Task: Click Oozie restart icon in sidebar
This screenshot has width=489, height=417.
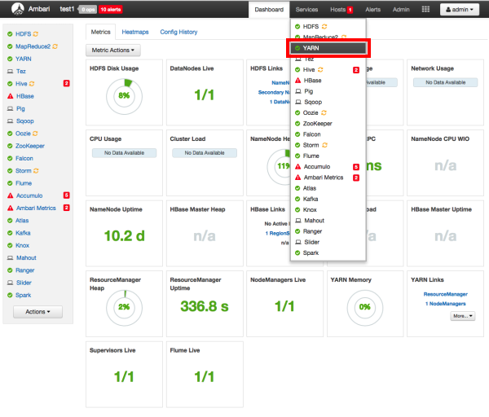Action: tap(35, 134)
